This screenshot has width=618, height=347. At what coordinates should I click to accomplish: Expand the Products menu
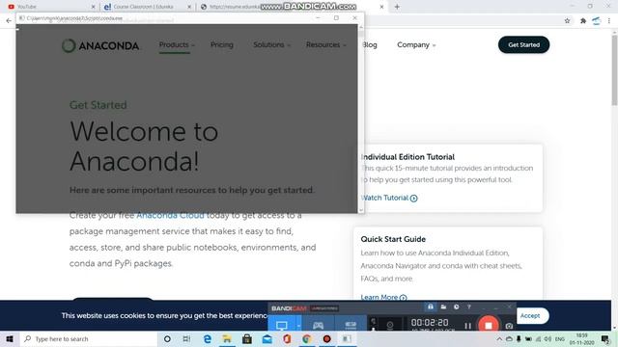pyautogui.click(x=177, y=45)
